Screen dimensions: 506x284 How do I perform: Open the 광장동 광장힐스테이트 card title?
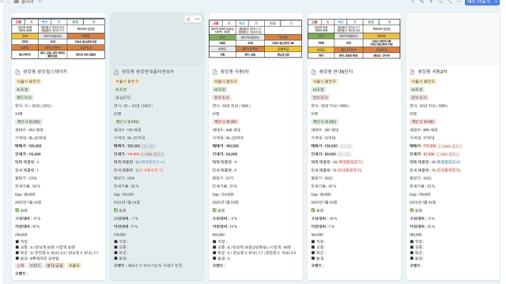tap(45, 72)
